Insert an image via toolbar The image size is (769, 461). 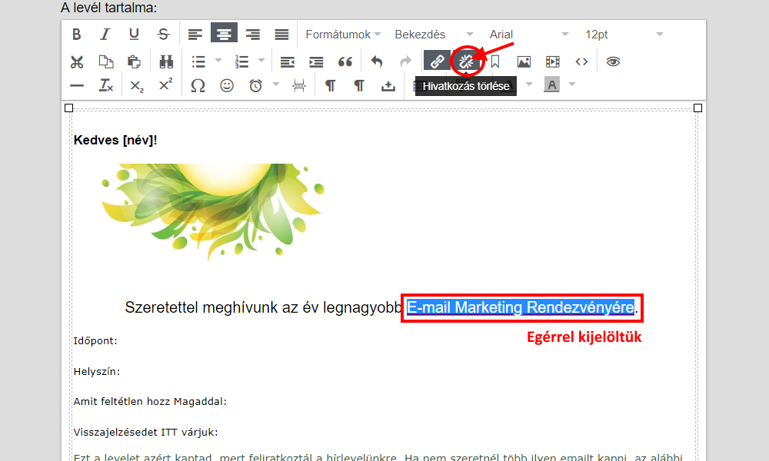(x=524, y=61)
